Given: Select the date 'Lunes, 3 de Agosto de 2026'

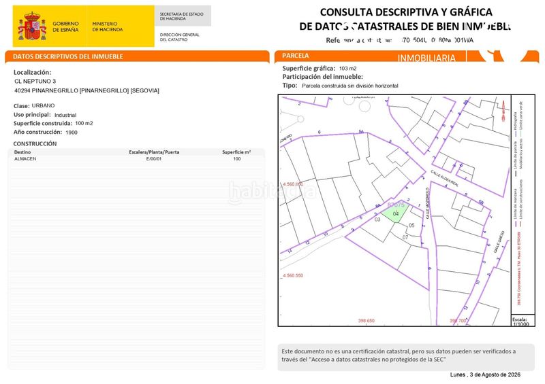Looking at the screenshot, I should pos(485,374).
